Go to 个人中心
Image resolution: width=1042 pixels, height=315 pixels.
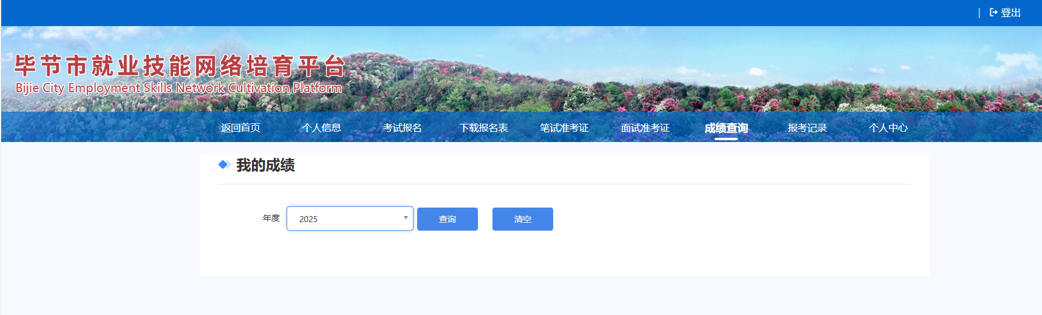click(888, 128)
